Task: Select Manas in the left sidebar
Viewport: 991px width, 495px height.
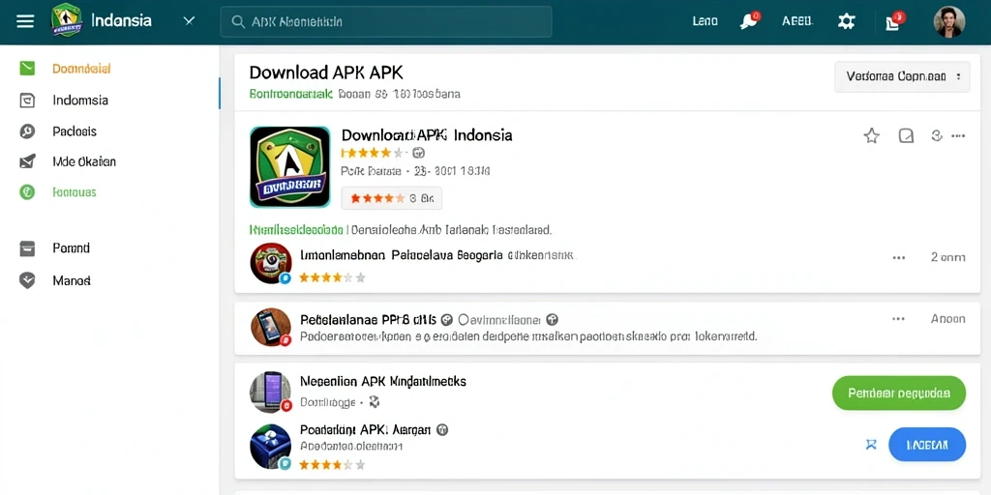Action: [x=72, y=280]
